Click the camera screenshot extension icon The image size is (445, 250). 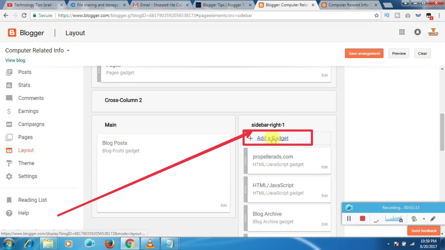tap(408, 16)
